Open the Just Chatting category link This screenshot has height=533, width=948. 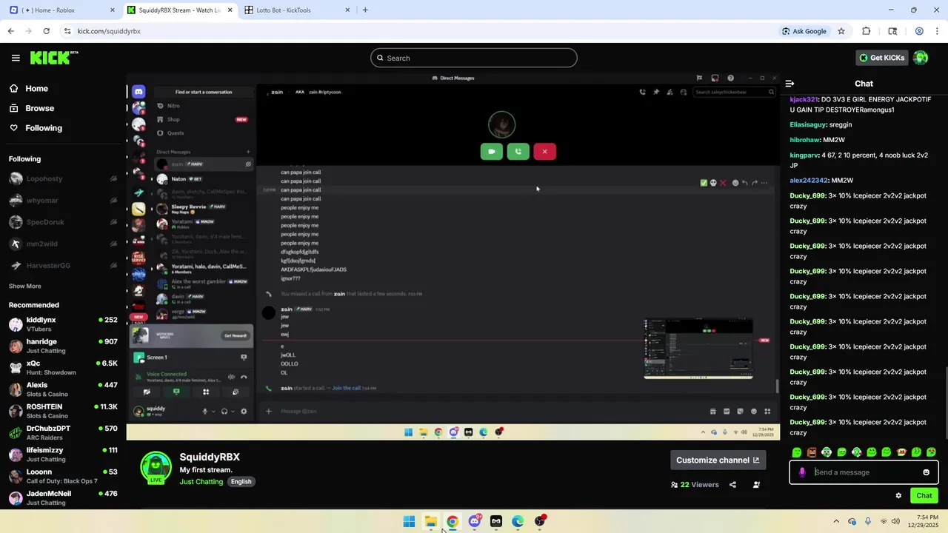201,482
